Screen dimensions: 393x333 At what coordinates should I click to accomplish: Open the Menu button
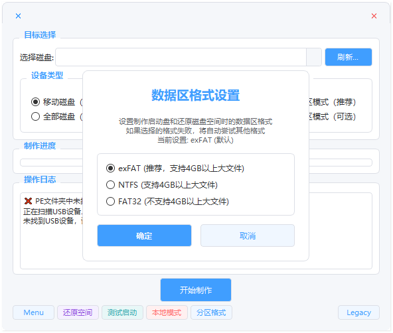34,312
